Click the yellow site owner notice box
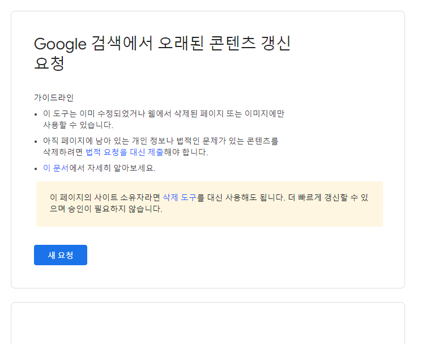Image resolution: width=426 pixels, height=344 pixels. coord(210,204)
